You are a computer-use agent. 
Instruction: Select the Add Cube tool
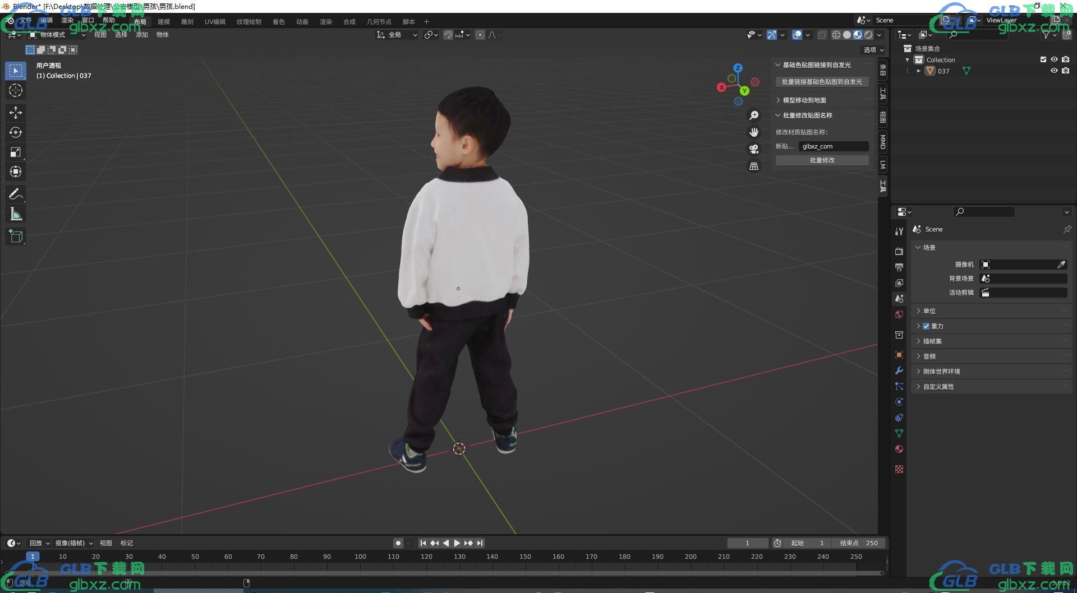point(16,236)
